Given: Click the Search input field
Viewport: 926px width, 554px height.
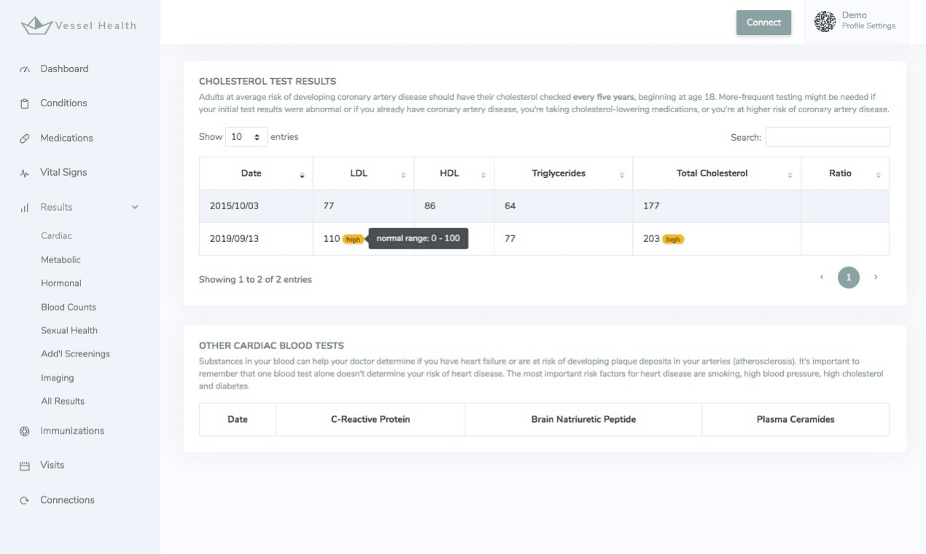Looking at the screenshot, I should pyautogui.click(x=828, y=137).
